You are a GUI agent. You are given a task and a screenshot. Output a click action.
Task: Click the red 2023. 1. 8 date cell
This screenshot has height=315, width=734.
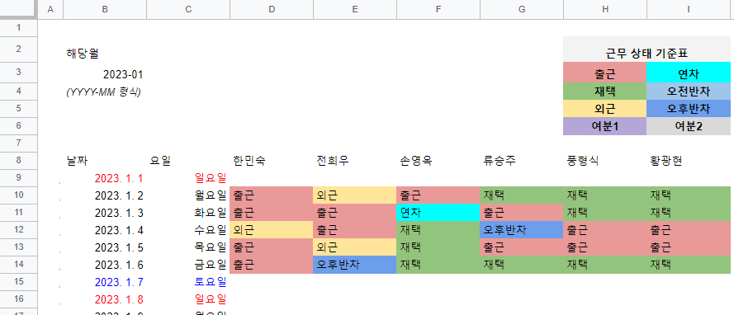tap(105, 299)
